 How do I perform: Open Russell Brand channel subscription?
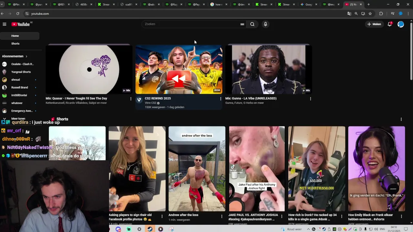point(20,87)
